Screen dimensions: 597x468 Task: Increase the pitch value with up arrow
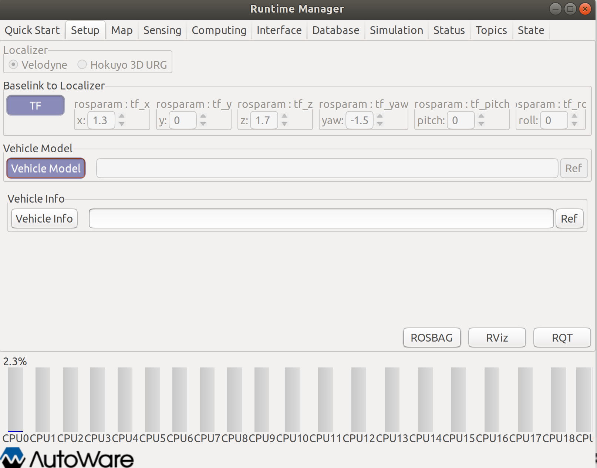click(x=481, y=116)
